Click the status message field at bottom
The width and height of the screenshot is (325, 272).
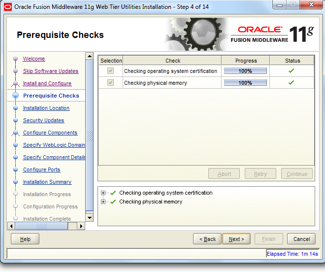[136, 253]
